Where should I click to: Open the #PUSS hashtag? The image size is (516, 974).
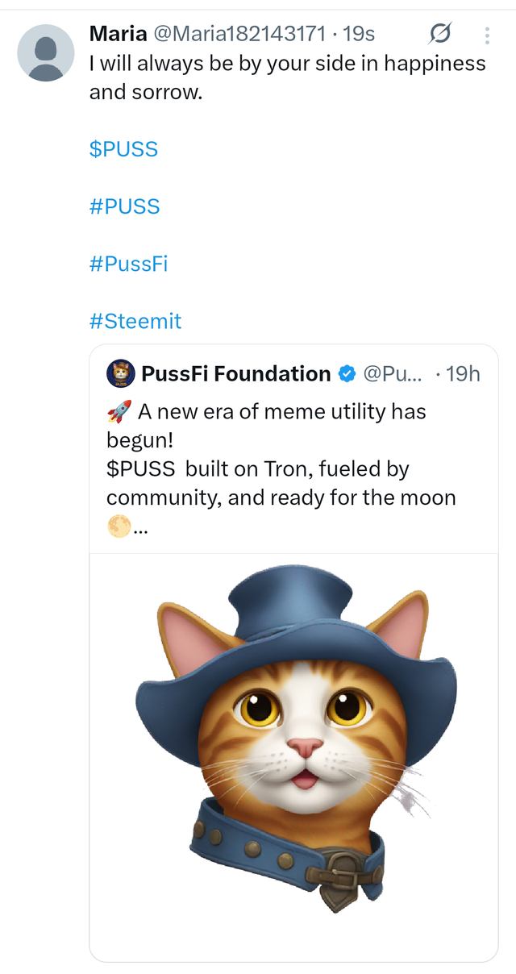tap(124, 206)
